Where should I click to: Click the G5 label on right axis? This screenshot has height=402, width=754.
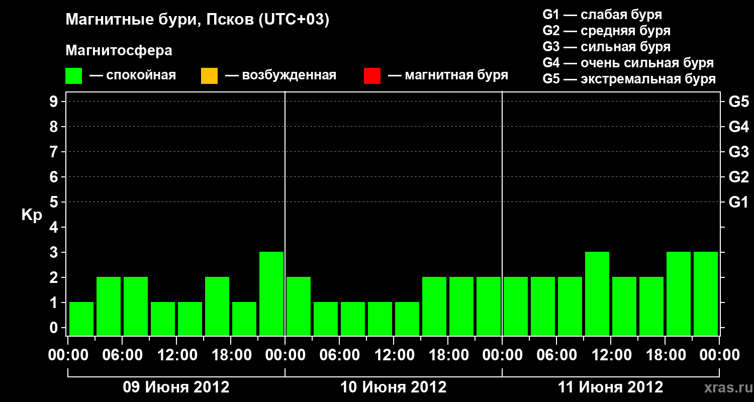[739, 102]
